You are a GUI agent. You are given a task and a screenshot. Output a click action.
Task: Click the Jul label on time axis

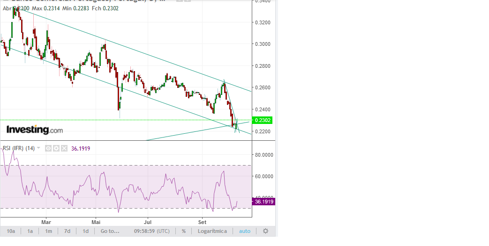[x=148, y=222]
